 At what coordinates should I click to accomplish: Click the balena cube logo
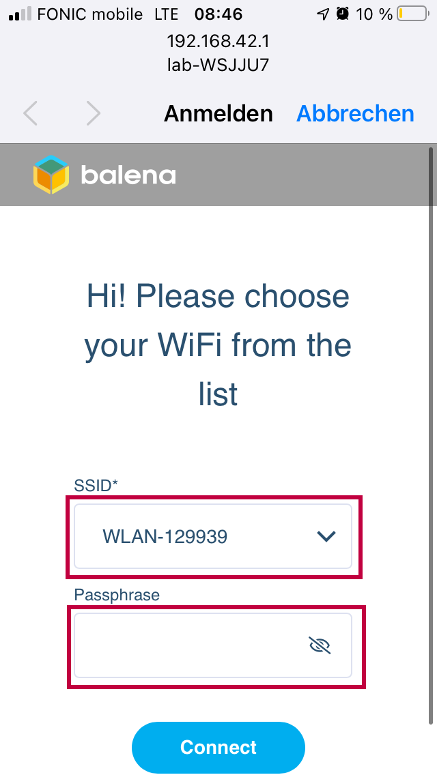[51, 175]
